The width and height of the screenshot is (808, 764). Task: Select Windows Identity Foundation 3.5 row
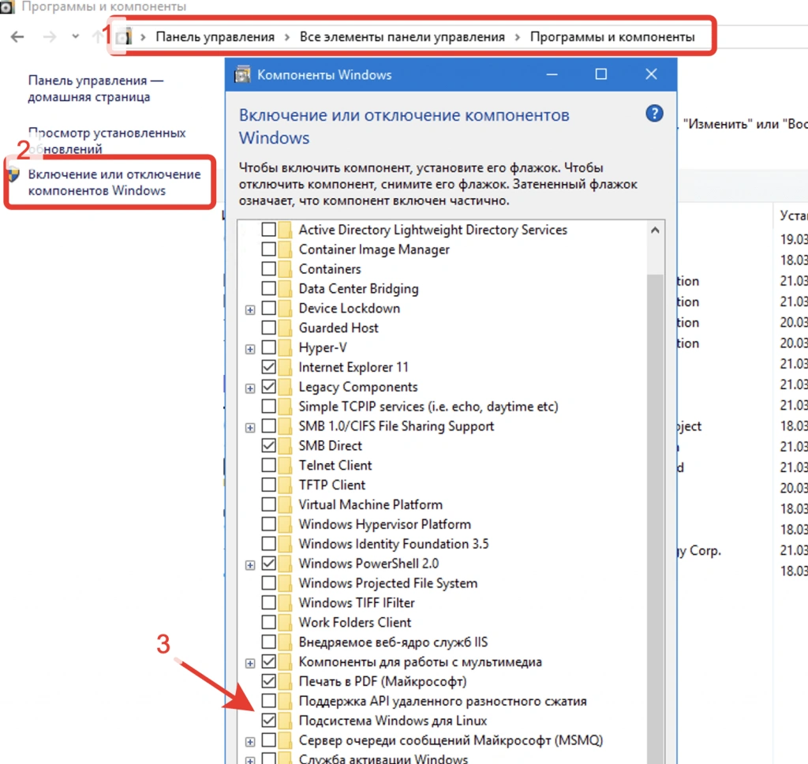click(x=394, y=544)
